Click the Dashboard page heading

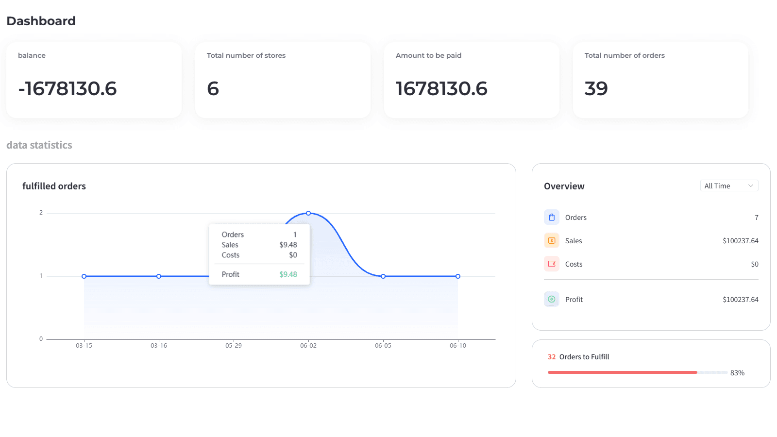(41, 21)
